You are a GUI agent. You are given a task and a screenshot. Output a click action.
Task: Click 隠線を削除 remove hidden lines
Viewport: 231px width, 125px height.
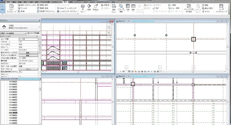[43, 8]
